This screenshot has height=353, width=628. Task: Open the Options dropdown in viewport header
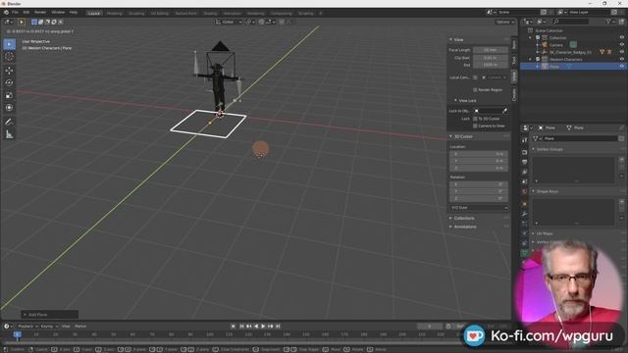coord(504,22)
